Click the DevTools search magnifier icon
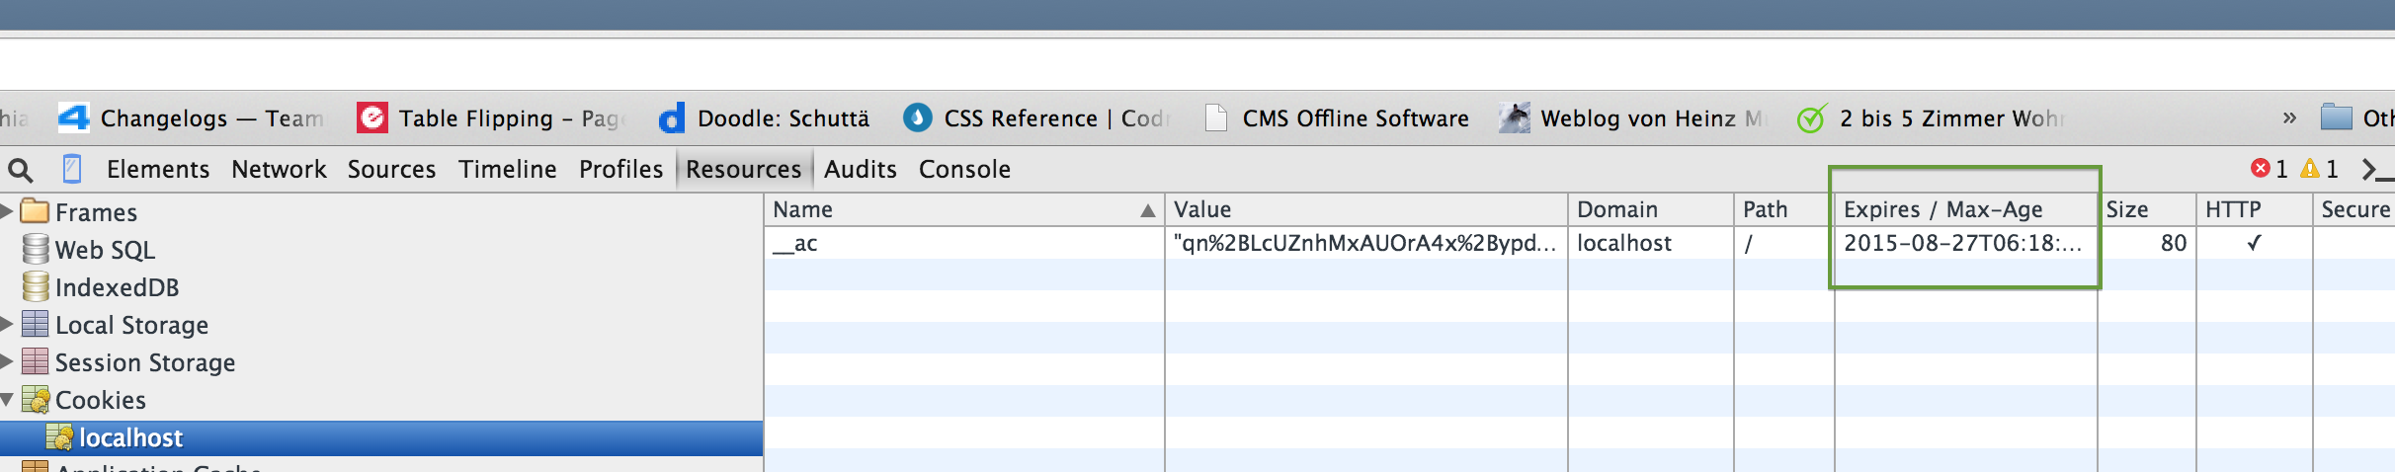Viewport: 2395px width, 472px height. click(20, 170)
